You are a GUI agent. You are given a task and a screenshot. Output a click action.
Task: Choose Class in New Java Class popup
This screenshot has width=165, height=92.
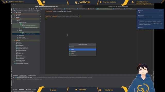click(x=82, y=50)
